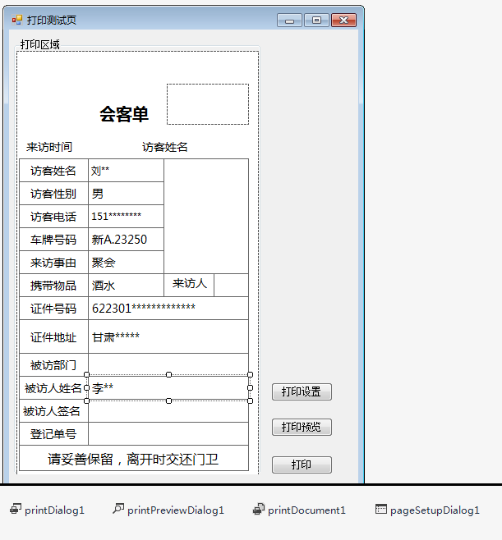Viewport: 502px width, 540px height.
Task: Select the 会客单 title label
Action: coord(124,114)
